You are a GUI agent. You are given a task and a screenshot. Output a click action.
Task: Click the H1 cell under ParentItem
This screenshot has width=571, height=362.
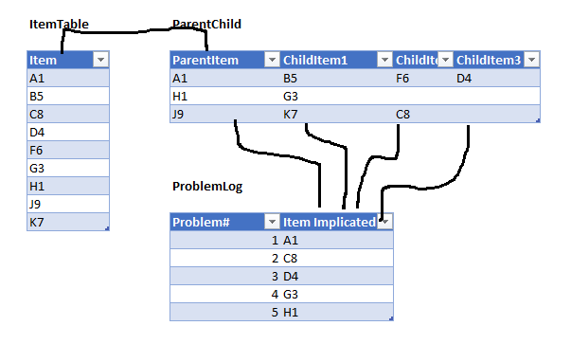[x=225, y=97]
